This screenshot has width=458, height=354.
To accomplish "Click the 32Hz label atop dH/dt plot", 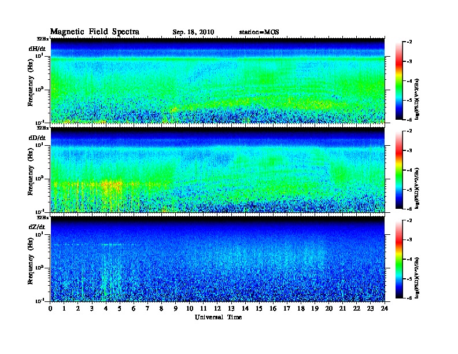I will (43, 39).
